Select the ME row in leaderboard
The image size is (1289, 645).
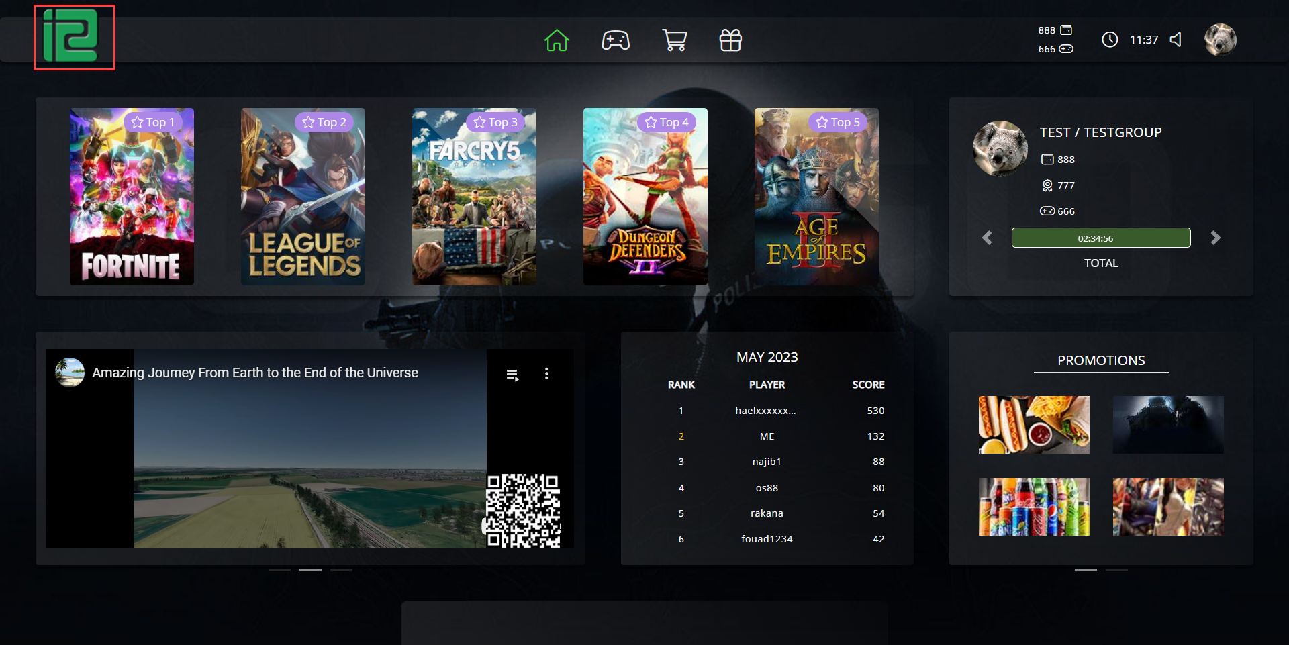(x=767, y=436)
